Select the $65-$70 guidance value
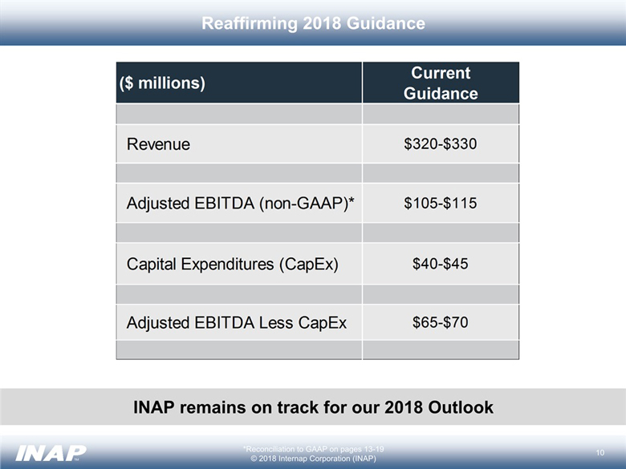 [440, 323]
